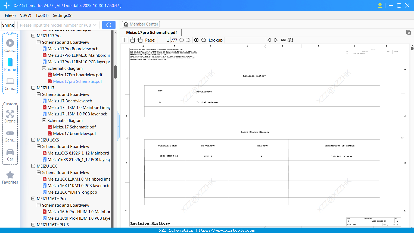Go to the next page arrow

pos(188,40)
